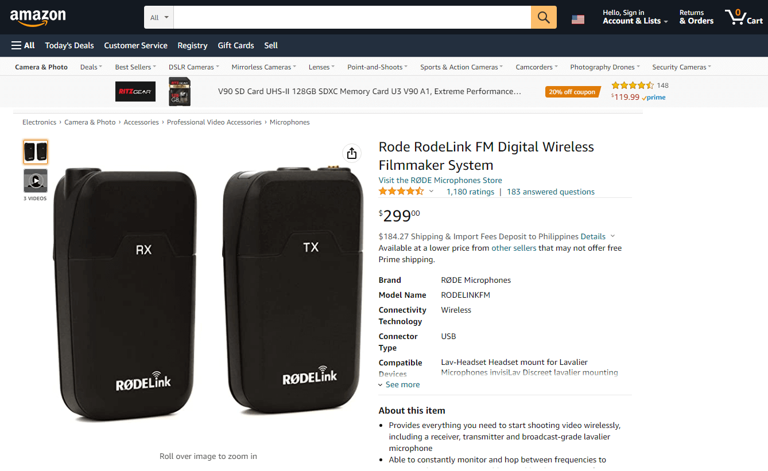Visit the RØDE Microphones Store
This screenshot has width=768, height=471.
(x=440, y=180)
